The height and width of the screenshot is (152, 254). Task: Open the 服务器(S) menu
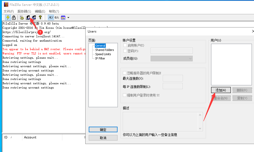(x=24, y=11)
